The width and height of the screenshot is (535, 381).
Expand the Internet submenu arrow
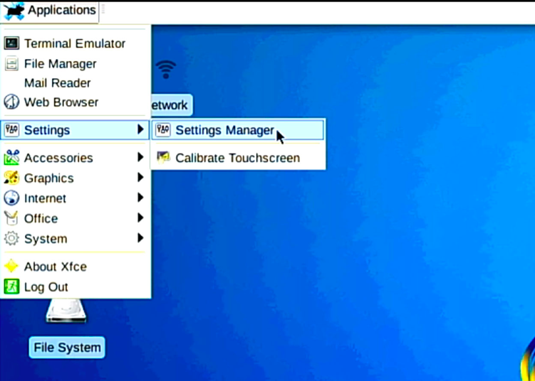(x=141, y=198)
